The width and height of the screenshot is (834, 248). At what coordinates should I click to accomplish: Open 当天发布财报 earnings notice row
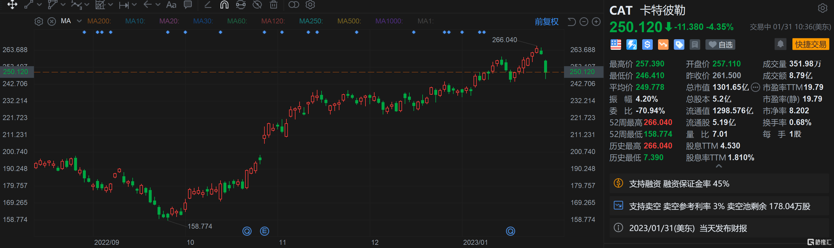point(719,228)
